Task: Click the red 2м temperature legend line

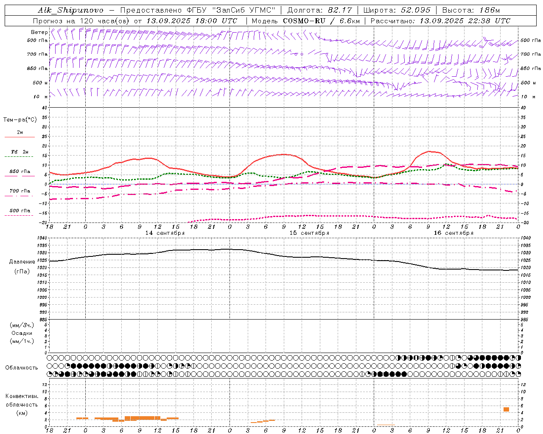Action: pos(20,137)
